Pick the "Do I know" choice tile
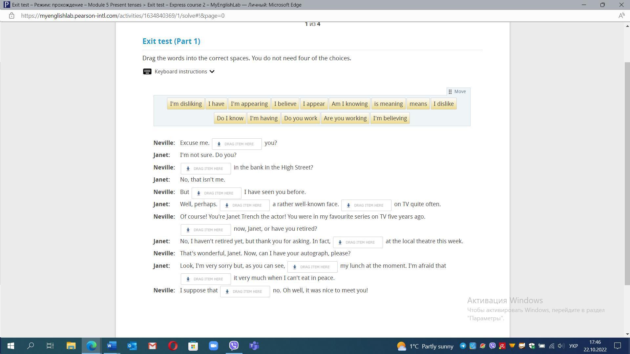The image size is (630, 354). pyautogui.click(x=230, y=118)
